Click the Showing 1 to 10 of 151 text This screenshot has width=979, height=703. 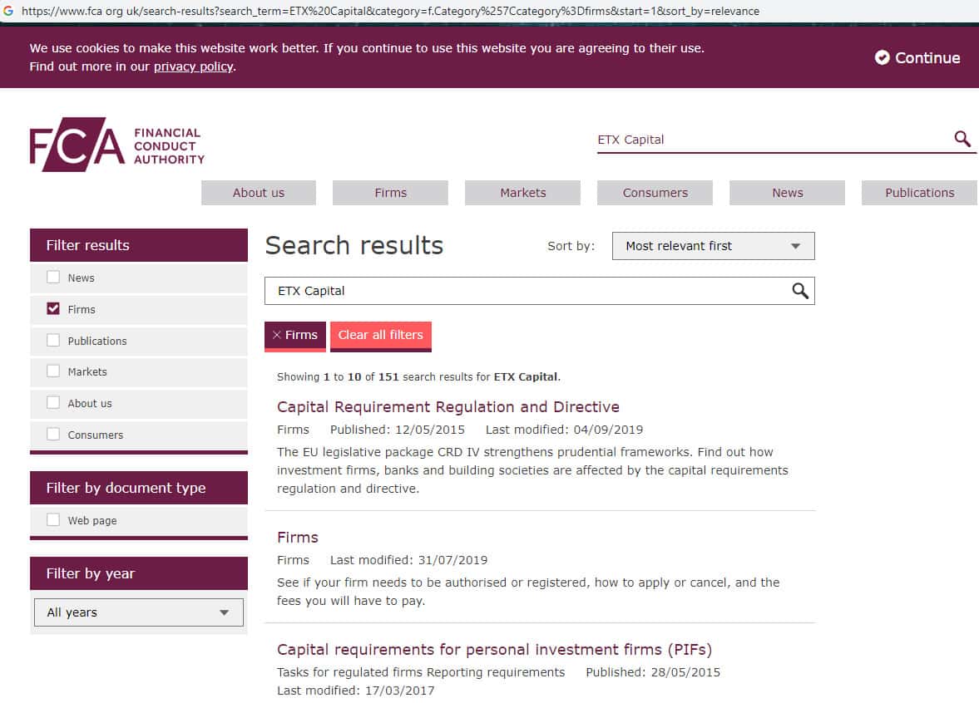(x=419, y=376)
